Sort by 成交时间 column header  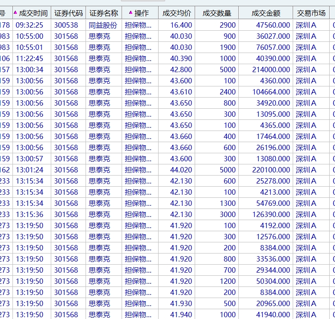tap(32, 13)
